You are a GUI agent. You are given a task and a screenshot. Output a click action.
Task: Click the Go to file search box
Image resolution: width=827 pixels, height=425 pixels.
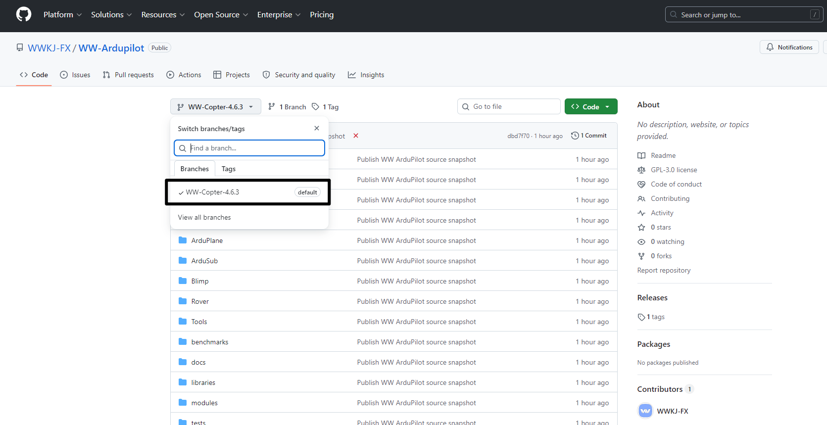point(510,106)
